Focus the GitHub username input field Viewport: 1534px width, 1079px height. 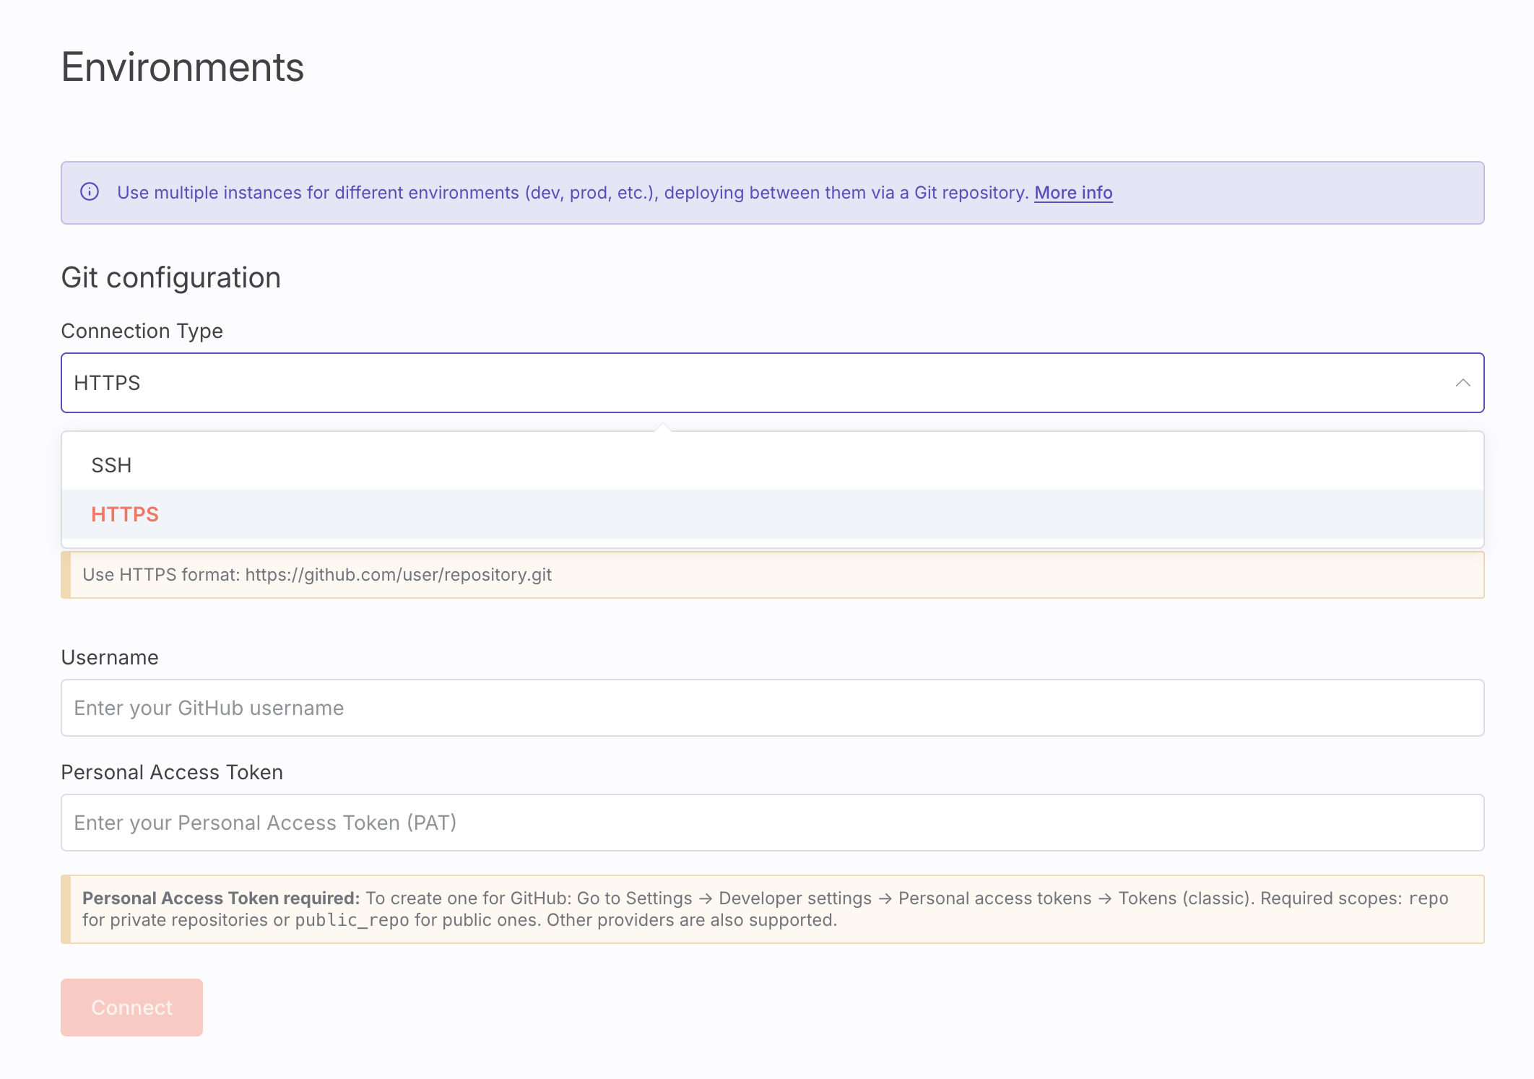[x=772, y=708]
